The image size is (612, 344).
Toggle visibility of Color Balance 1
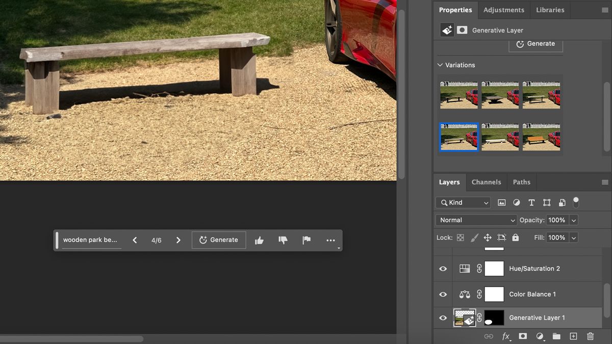pyautogui.click(x=443, y=294)
